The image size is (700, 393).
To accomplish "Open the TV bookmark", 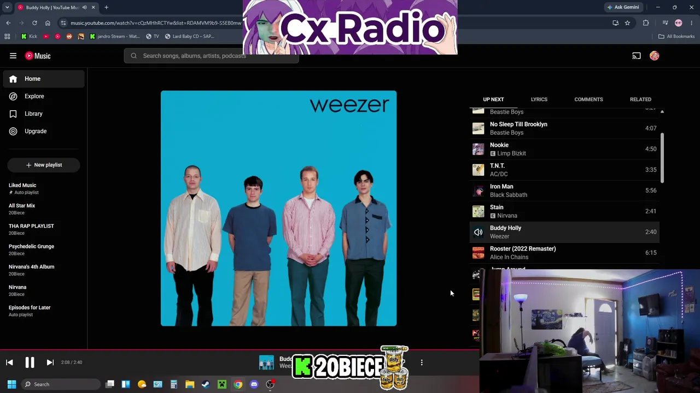I will (153, 37).
